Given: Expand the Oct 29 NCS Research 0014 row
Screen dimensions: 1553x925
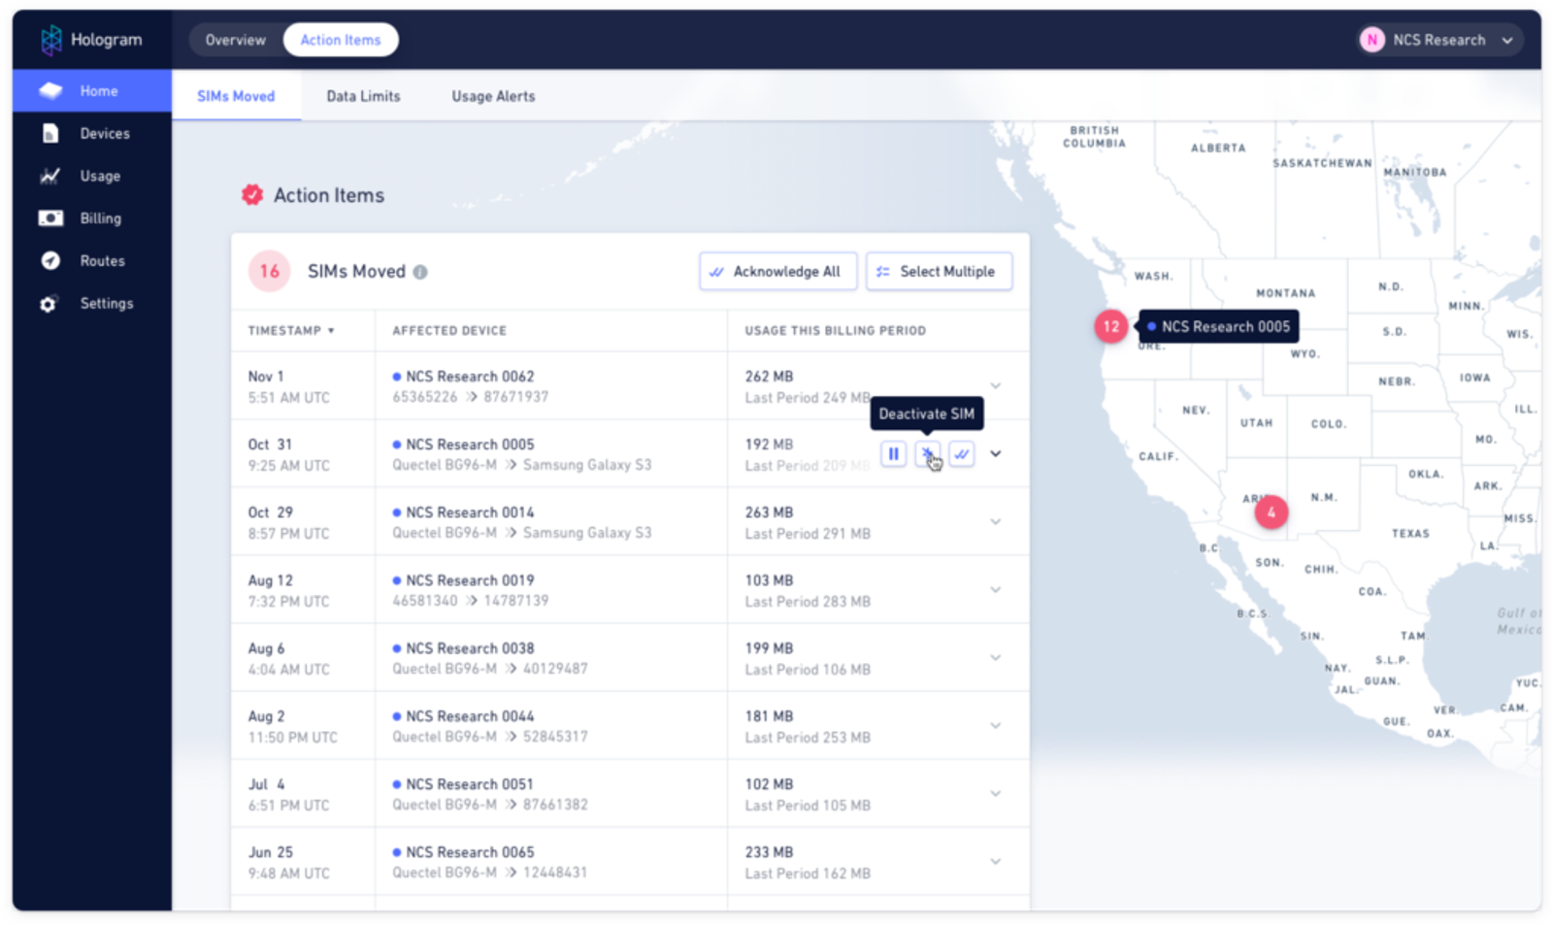Looking at the screenshot, I should click(x=996, y=522).
